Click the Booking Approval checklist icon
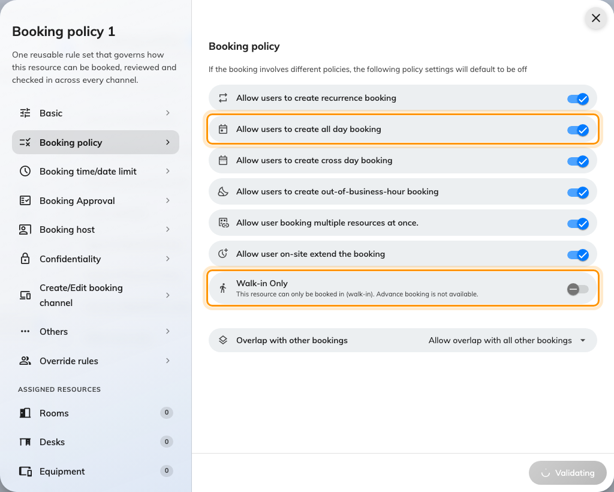614x492 pixels. tap(25, 200)
